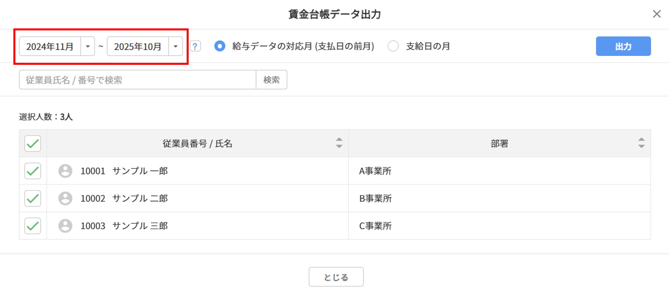Close the 賃金台帳データ出力 dialog with X
Screen dimensions: 669x297
pos(657,14)
